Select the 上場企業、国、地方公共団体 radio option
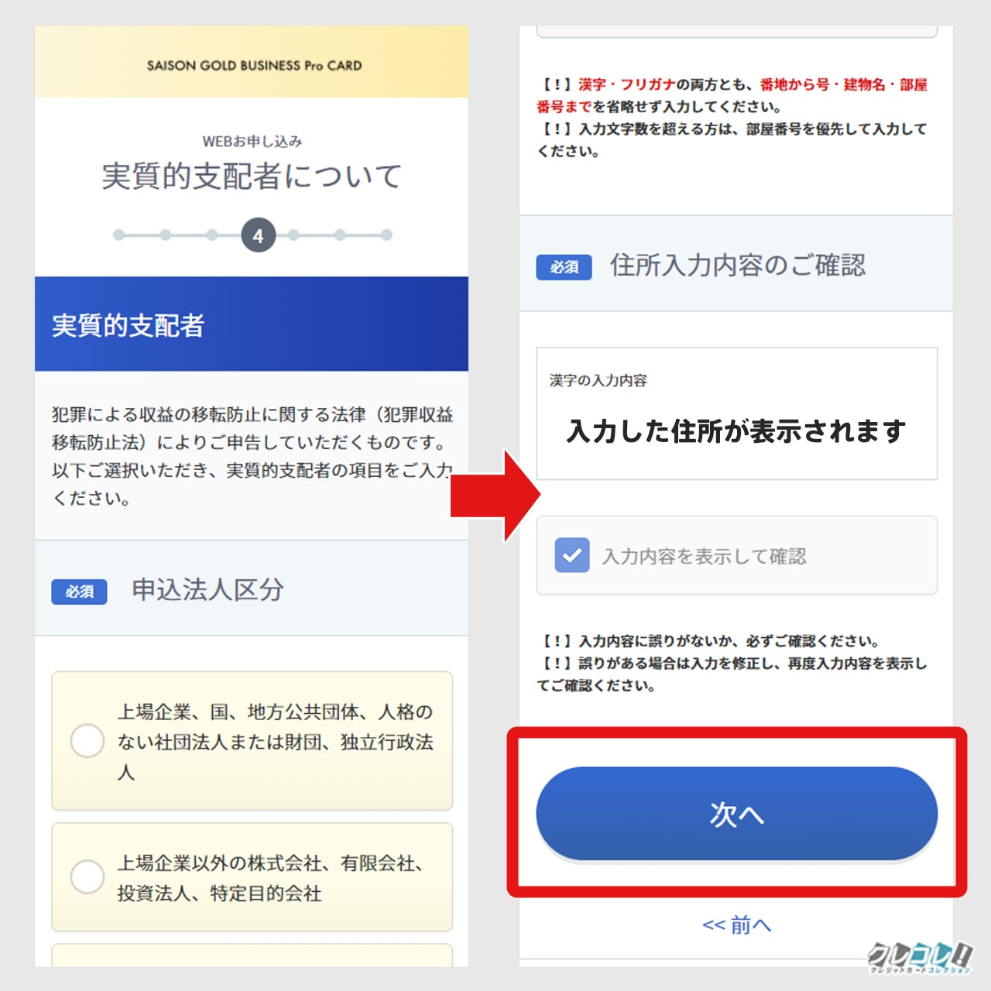The image size is (991, 991). [x=87, y=741]
